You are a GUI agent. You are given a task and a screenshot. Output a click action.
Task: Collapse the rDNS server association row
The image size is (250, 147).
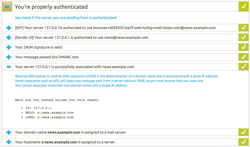point(9,67)
